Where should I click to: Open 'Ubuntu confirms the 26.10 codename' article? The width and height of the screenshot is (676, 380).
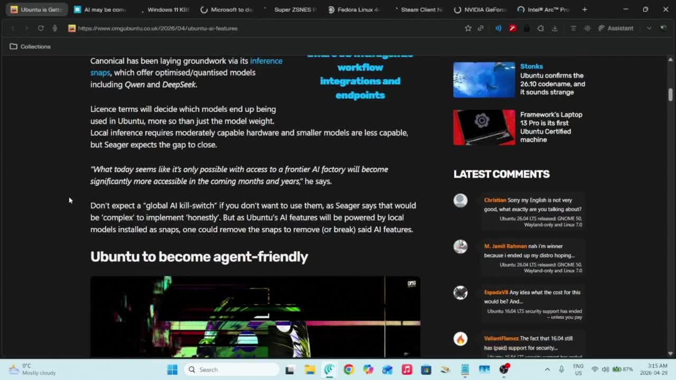click(x=552, y=83)
